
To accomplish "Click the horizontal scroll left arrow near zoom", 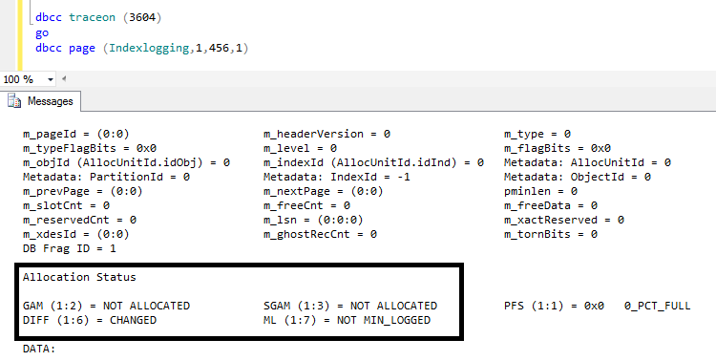I will coord(63,78).
